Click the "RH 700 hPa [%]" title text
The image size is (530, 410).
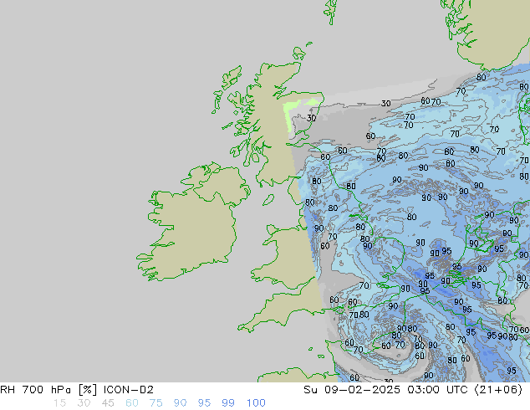48,390
